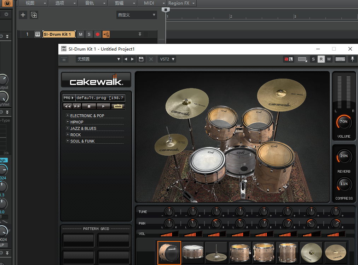Toggle the ACT learn button
The width and height of the screenshot is (358, 265).
coord(289,59)
